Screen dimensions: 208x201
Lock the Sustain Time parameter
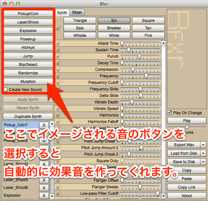pos(59,50)
